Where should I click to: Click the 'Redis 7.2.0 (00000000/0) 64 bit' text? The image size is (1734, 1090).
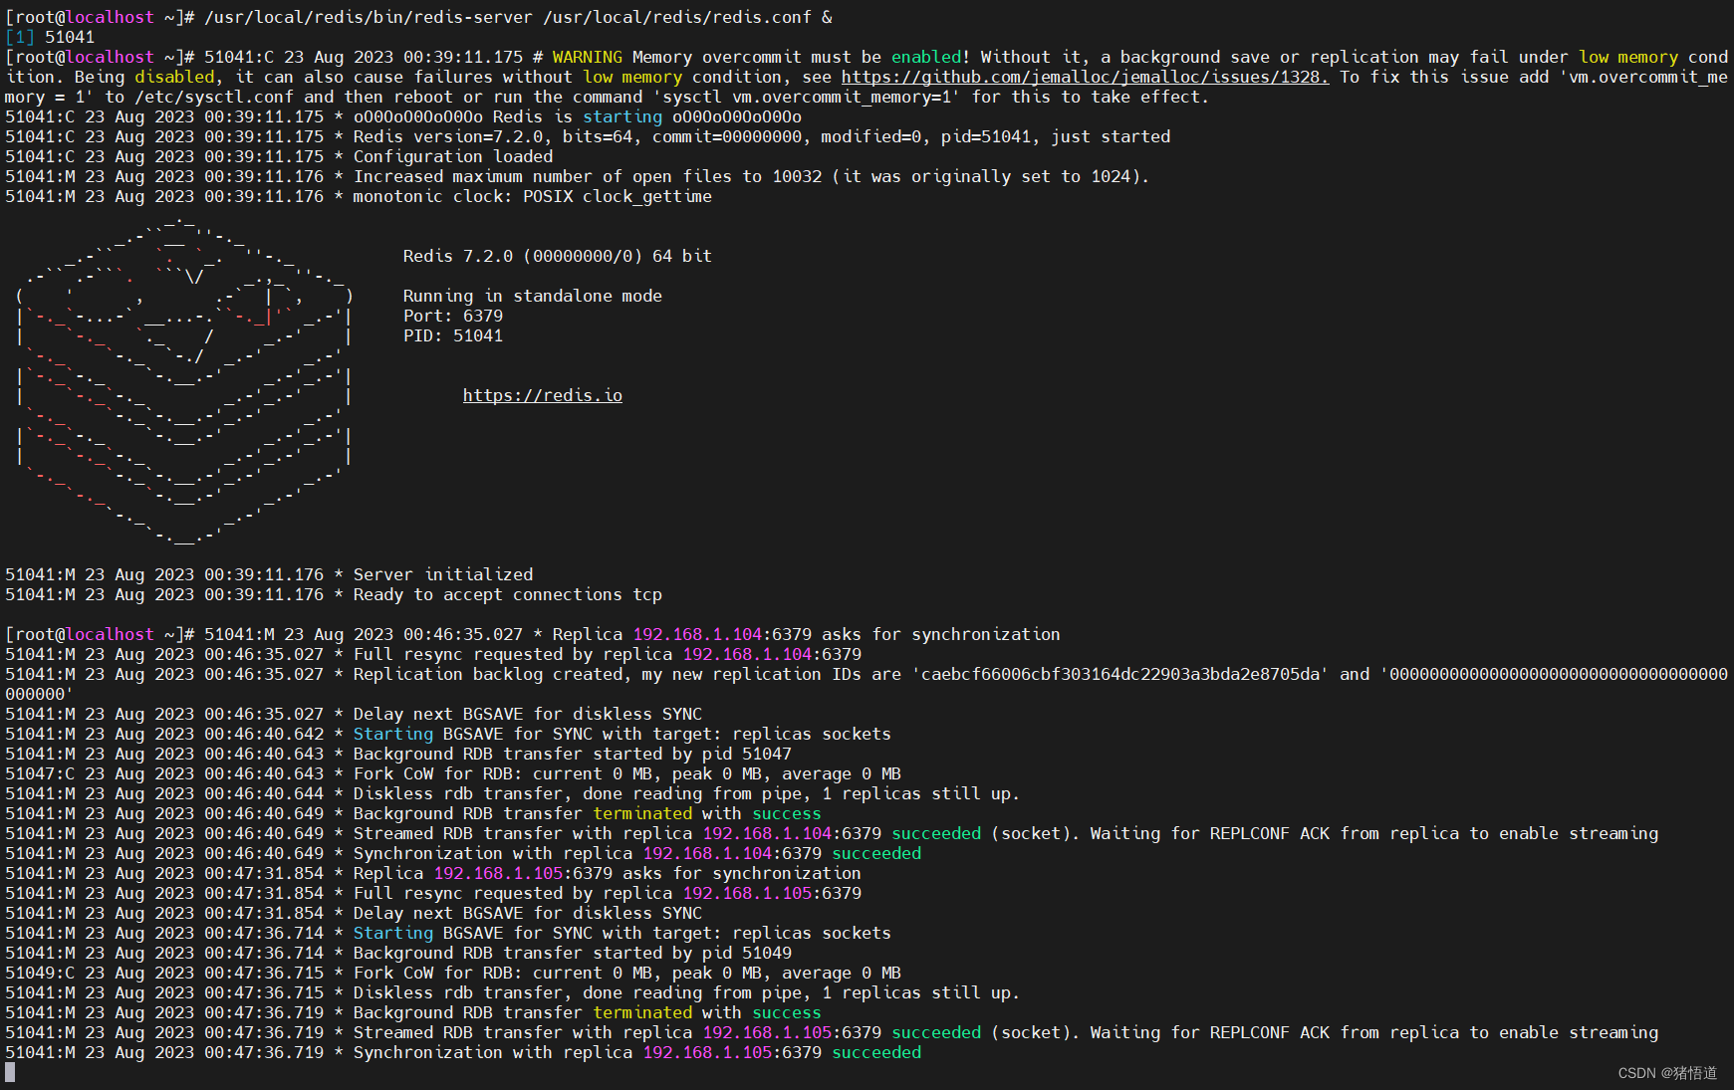[558, 256]
